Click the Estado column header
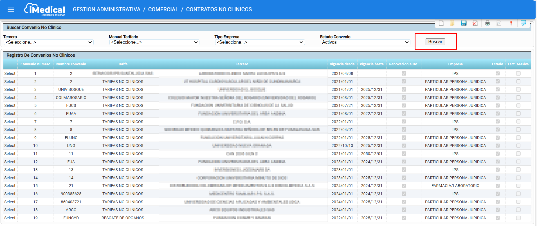This screenshot has width=537, height=226. tap(498, 64)
